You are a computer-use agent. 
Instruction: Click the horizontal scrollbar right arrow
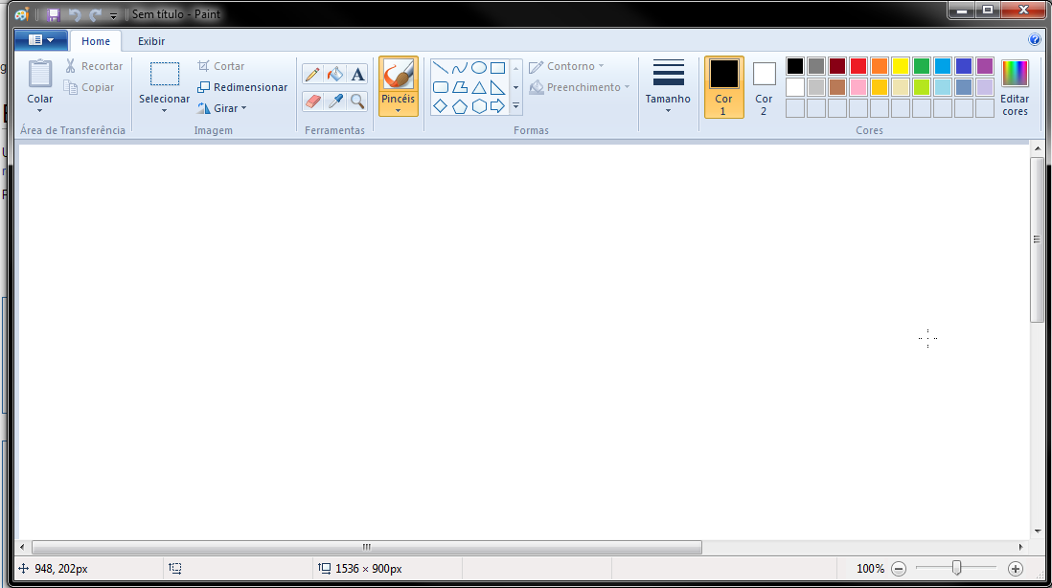pos(1020,547)
